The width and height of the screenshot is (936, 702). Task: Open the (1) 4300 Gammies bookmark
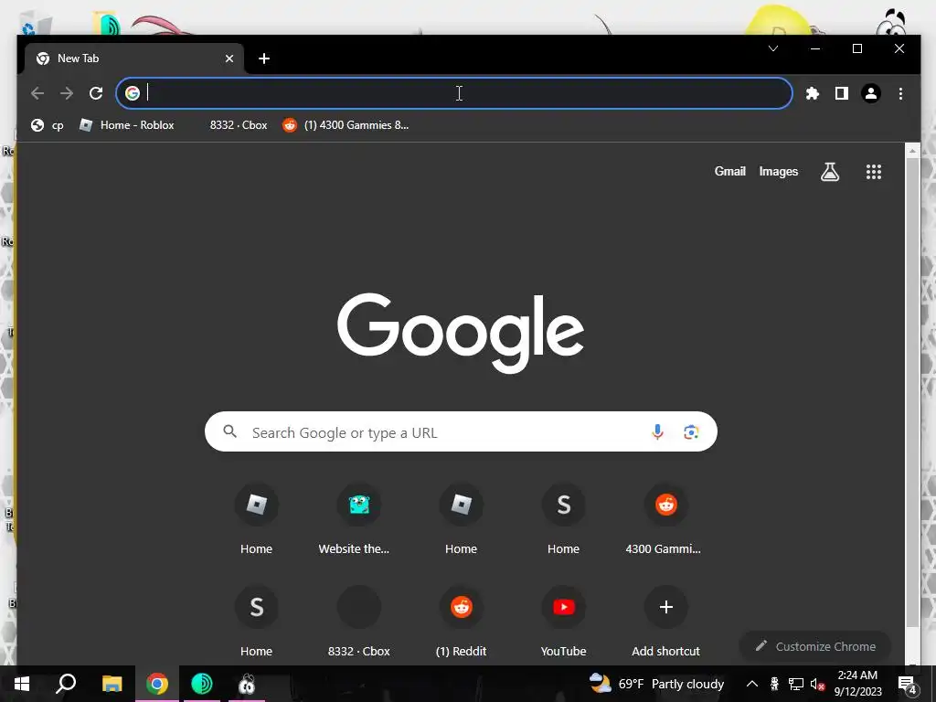tap(346, 125)
